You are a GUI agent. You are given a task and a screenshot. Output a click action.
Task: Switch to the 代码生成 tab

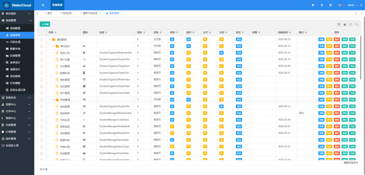(x=67, y=13)
